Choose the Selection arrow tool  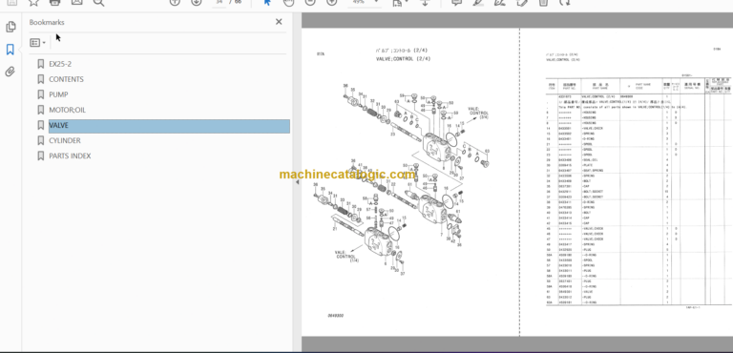tap(267, 2)
